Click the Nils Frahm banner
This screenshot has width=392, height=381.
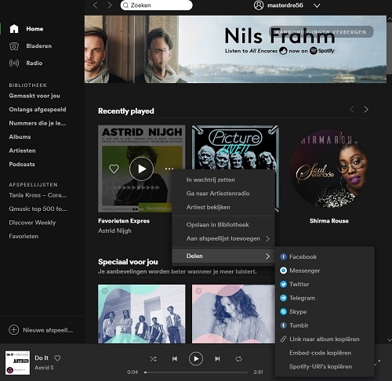pos(235,49)
